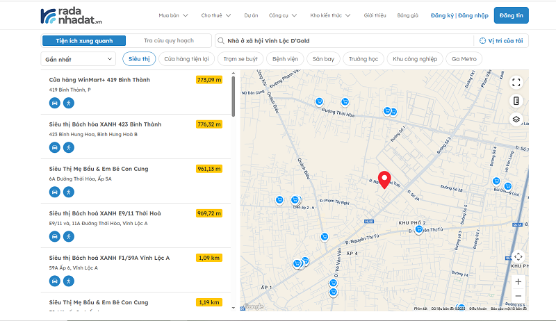Click supermarket marker on Đường Nguyễn Thị Tú
This screenshot has height=321, width=556.
[x=419, y=229]
